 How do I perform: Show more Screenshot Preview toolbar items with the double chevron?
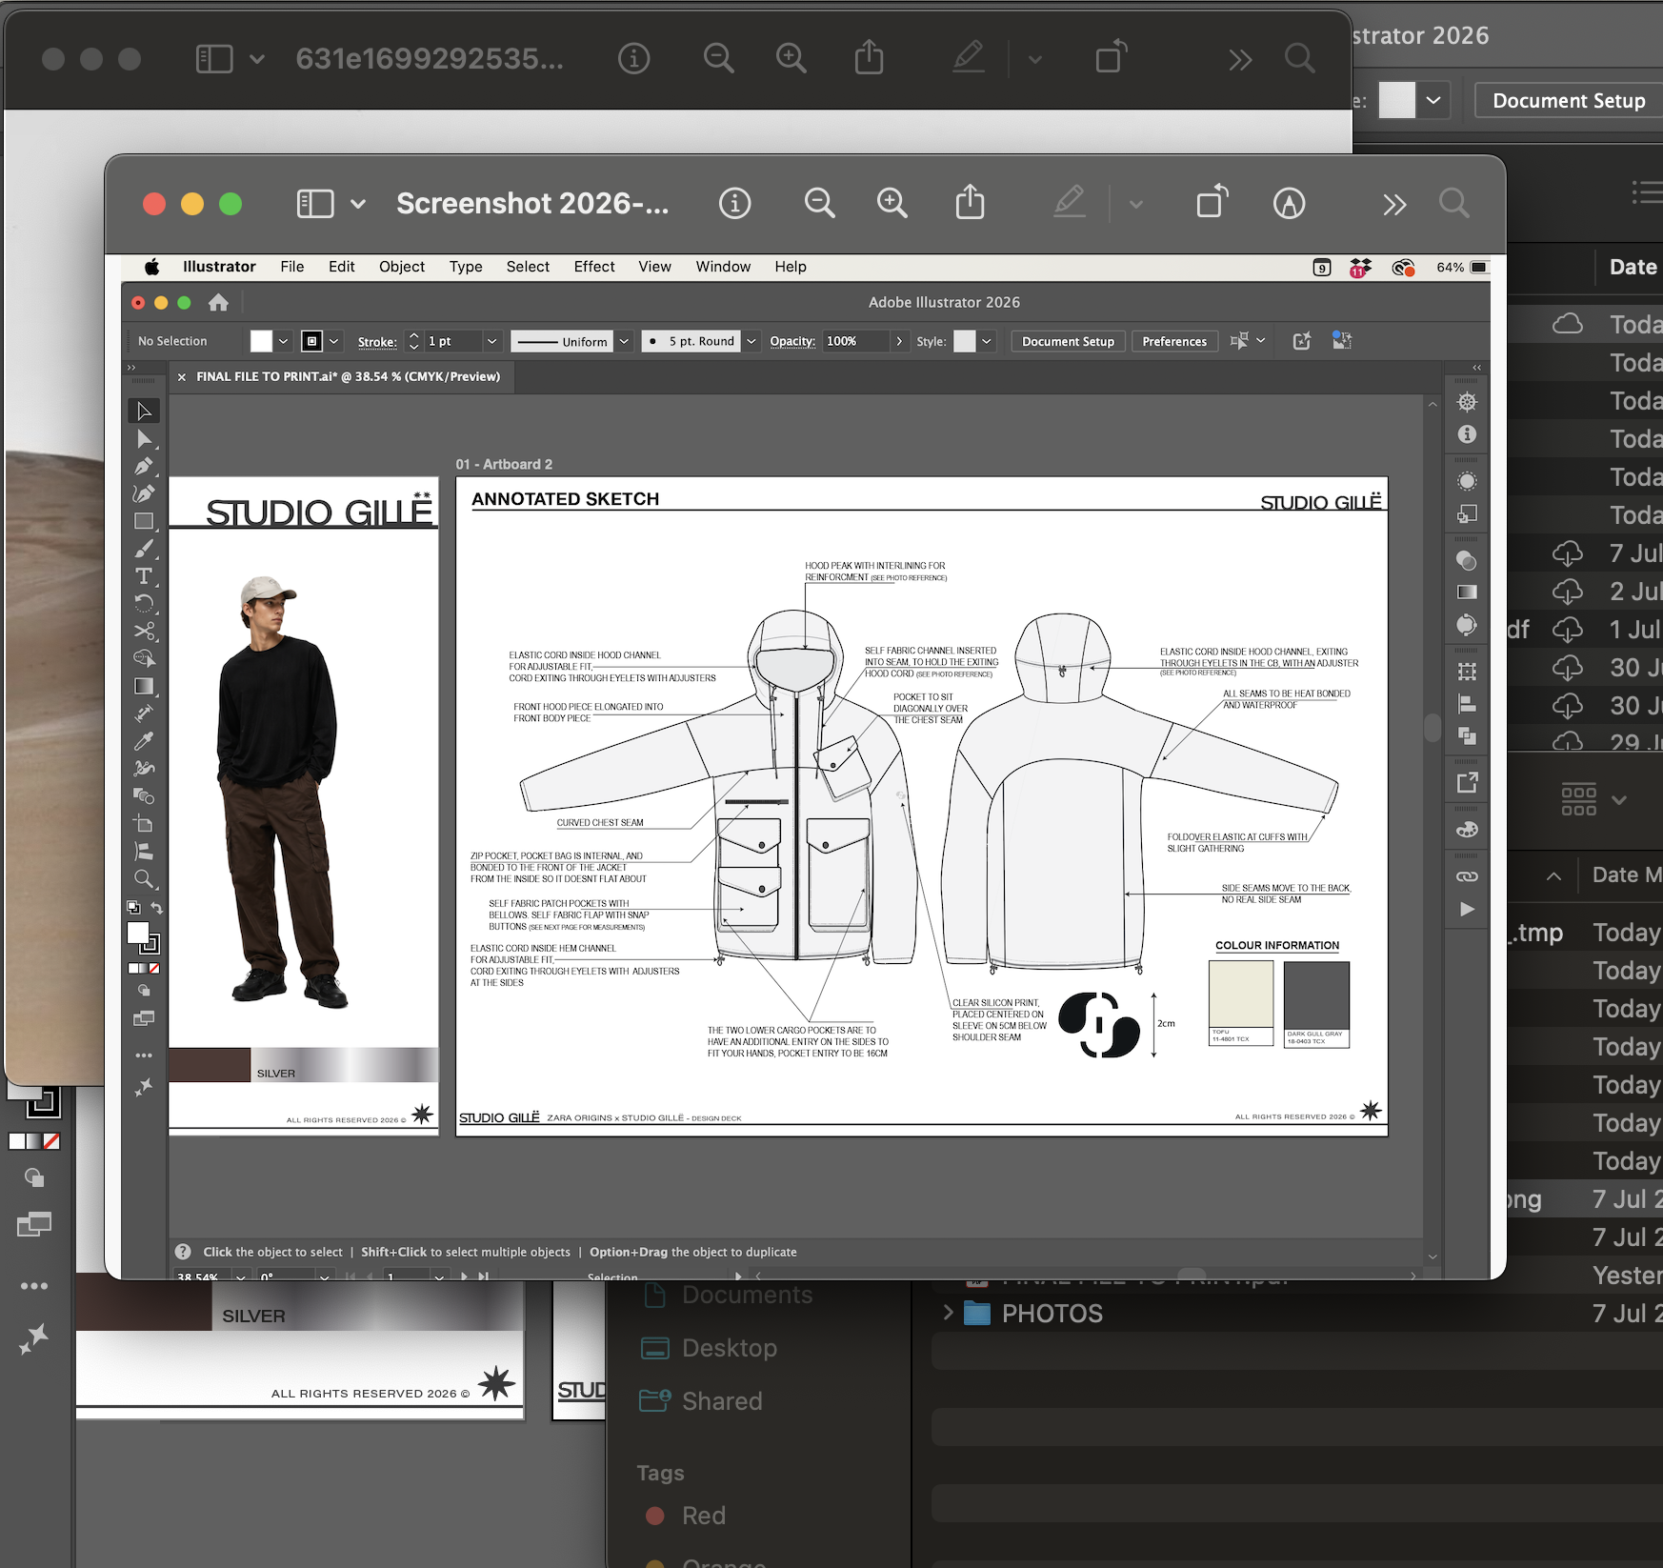1394,204
